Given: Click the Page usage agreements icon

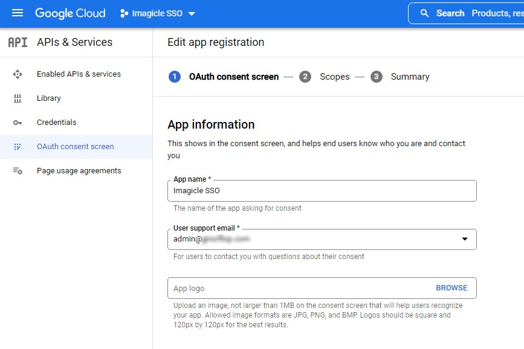Looking at the screenshot, I should point(18,171).
